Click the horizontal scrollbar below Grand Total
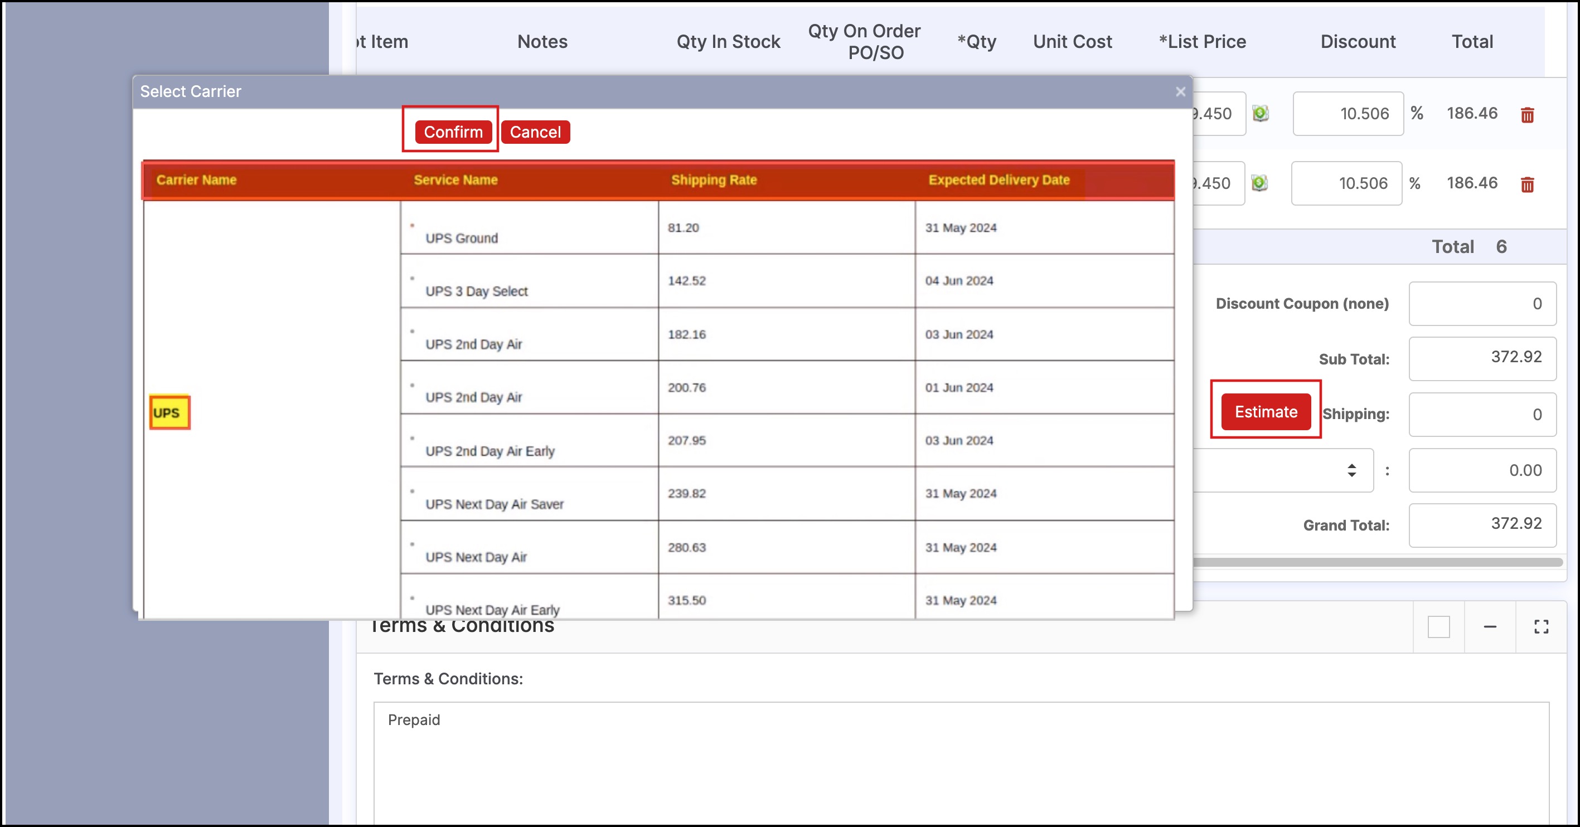The height and width of the screenshot is (827, 1580). [1377, 562]
